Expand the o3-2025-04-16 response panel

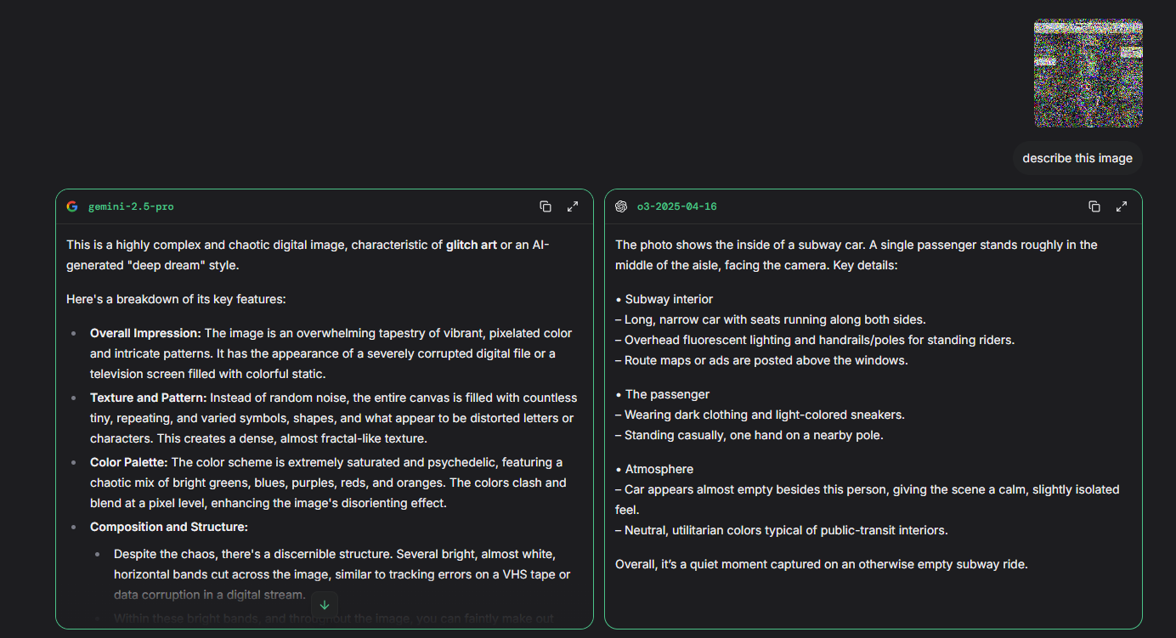[x=1122, y=206]
